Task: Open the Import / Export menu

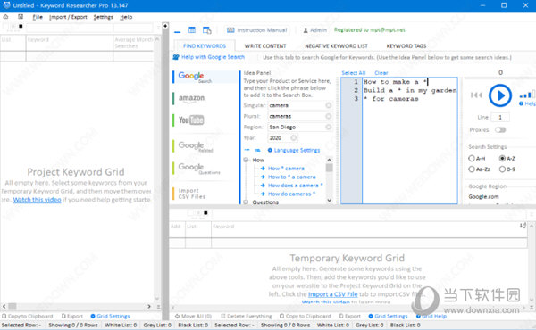Action: pyautogui.click(x=68, y=17)
